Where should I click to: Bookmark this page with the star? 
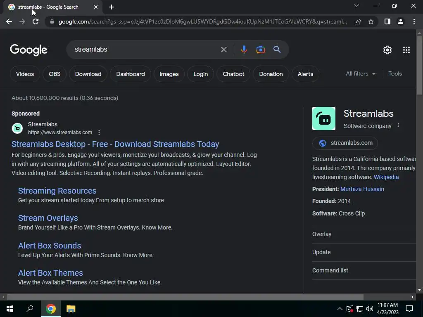[371, 21]
